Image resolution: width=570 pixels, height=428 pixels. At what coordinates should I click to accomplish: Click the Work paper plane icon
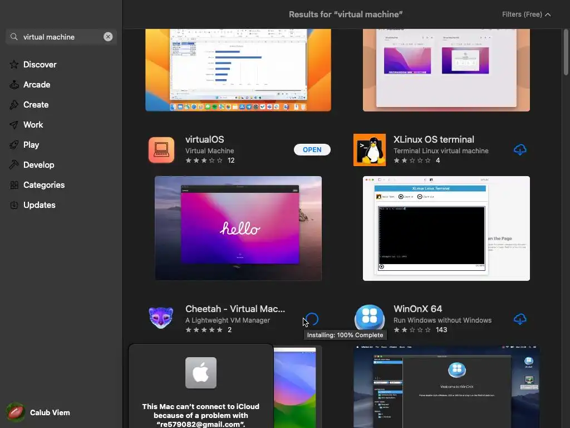coord(14,124)
